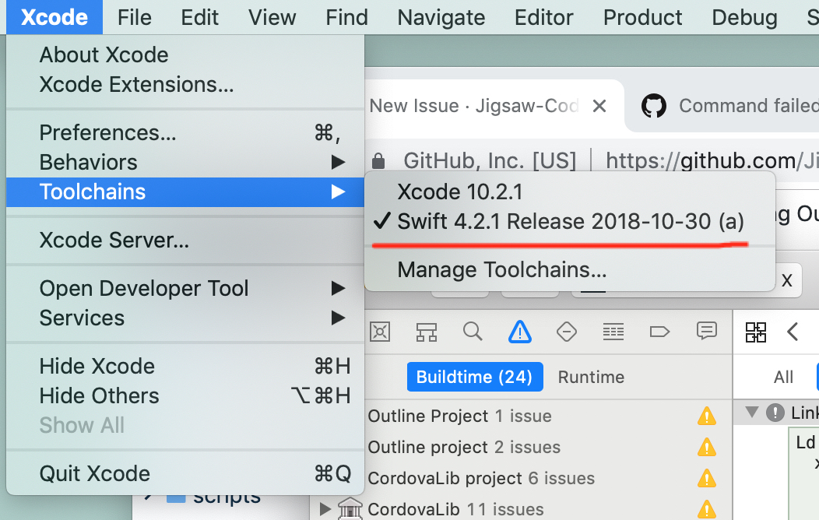Click Manage Toolchains option
The width and height of the screenshot is (819, 520).
click(x=501, y=269)
